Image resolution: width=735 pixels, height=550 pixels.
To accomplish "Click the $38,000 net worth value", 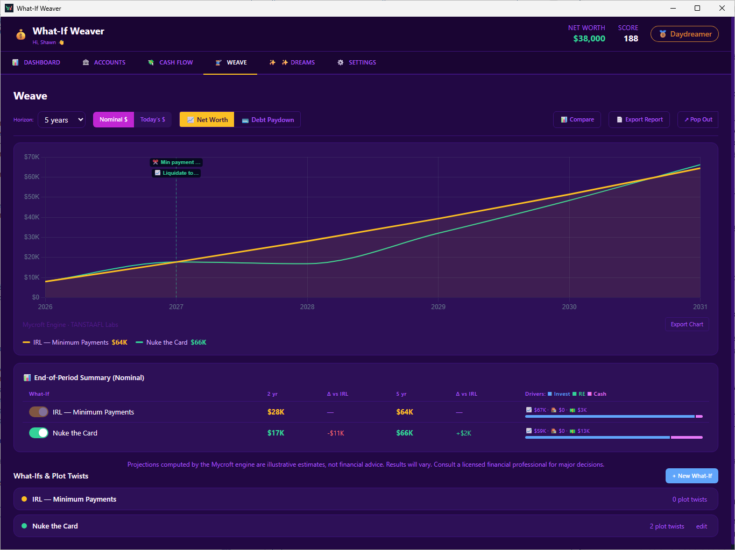I will [589, 39].
